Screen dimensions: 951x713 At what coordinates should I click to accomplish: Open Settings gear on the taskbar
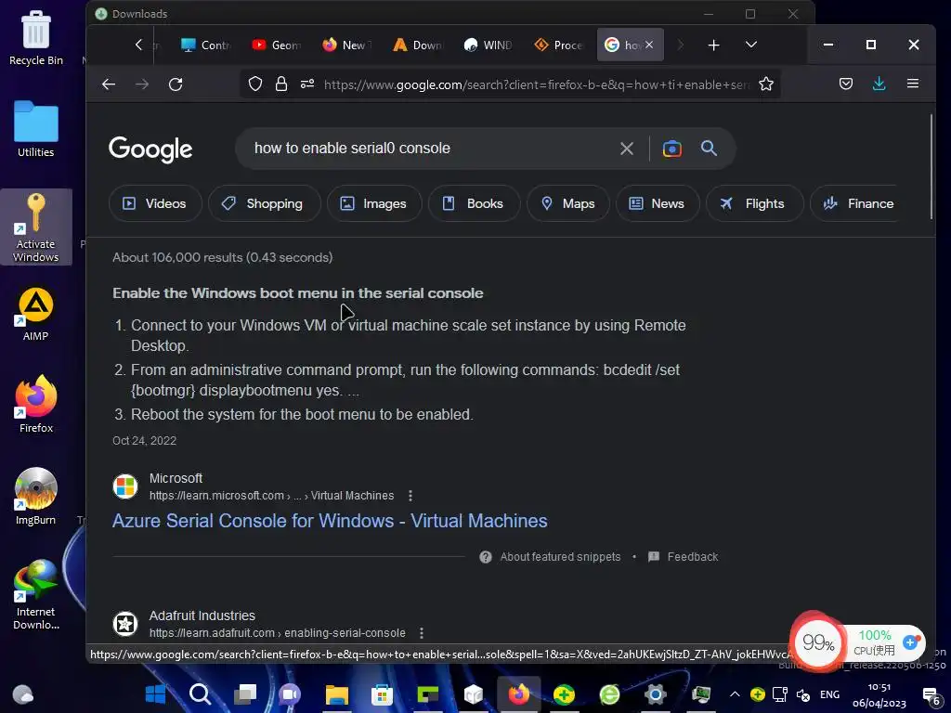[655, 694]
